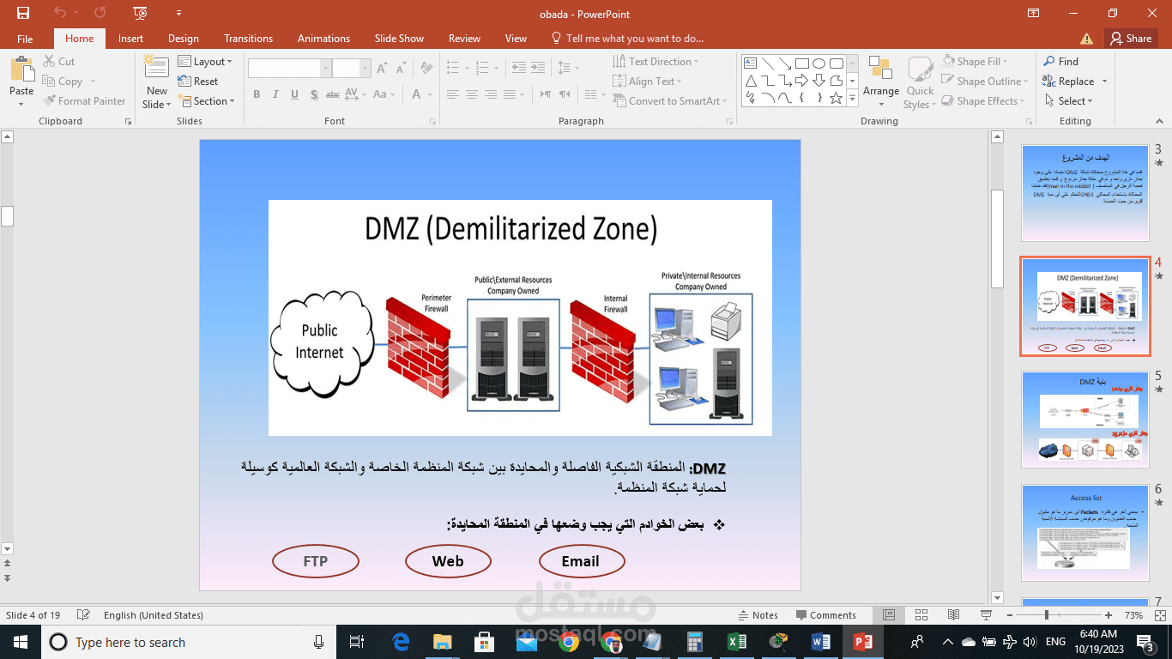Click the Share button

[x=1130, y=39]
